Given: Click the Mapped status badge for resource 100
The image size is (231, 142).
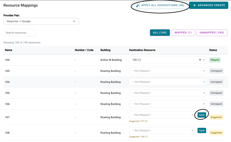Looking at the screenshot, I should [215, 60].
